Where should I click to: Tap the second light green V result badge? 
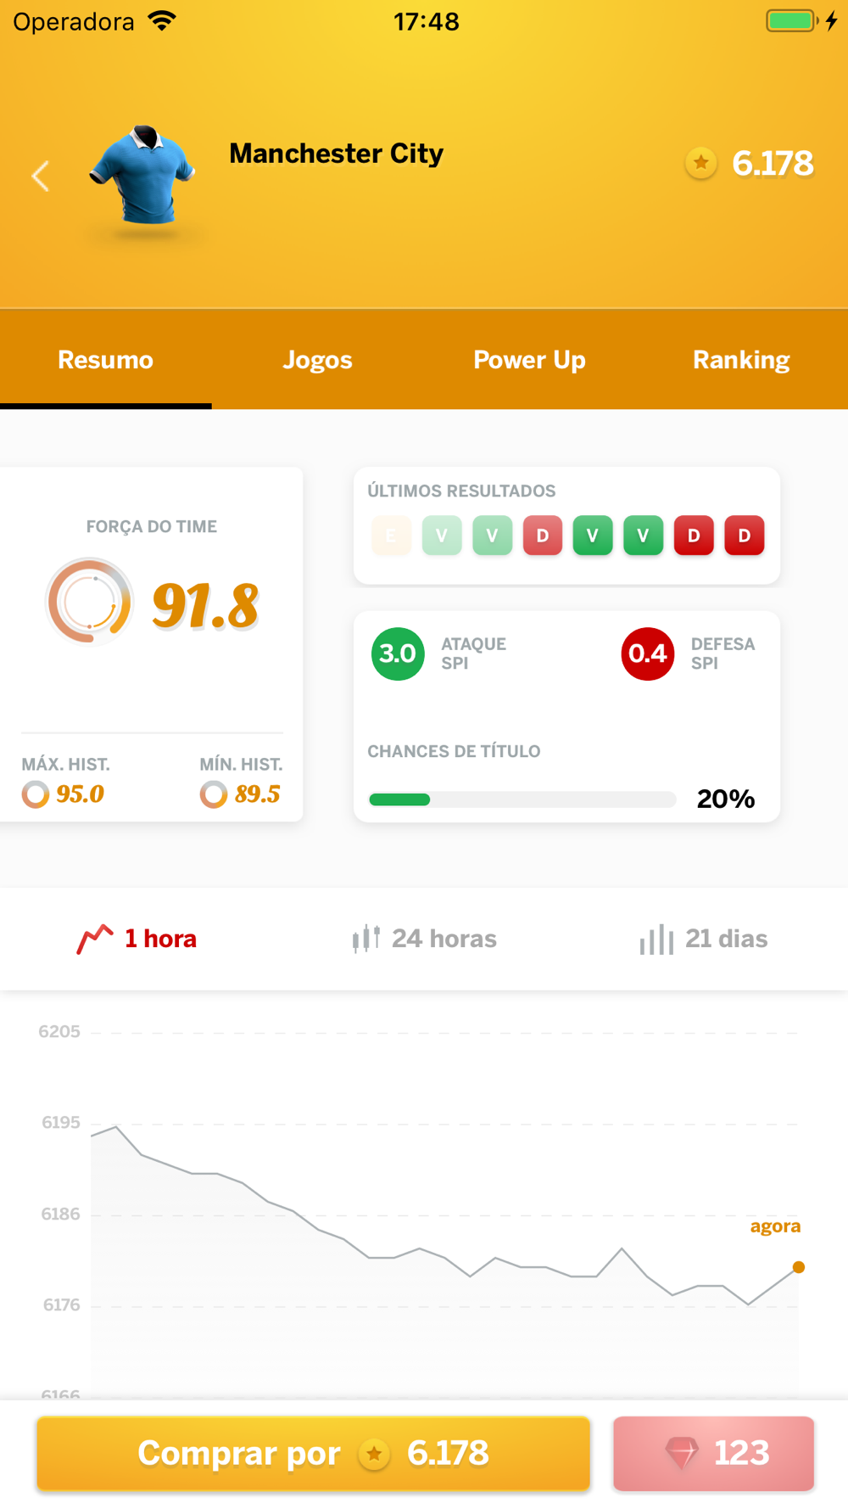pyautogui.click(x=492, y=536)
